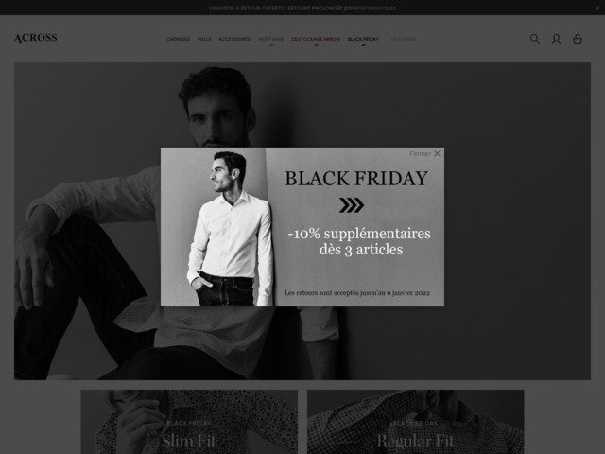The width and height of the screenshot is (605, 454).
Task: Open the Accessoires menu
Action: (x=234, y=39)
